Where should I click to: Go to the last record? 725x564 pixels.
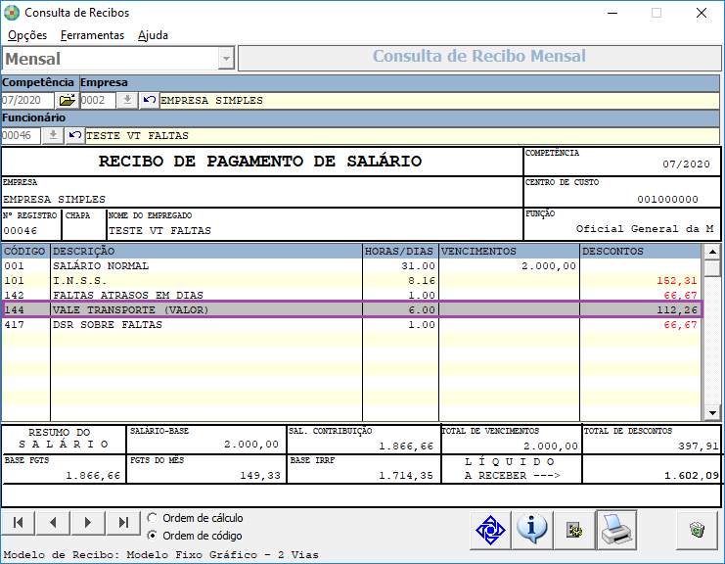(x=123, y=523)
